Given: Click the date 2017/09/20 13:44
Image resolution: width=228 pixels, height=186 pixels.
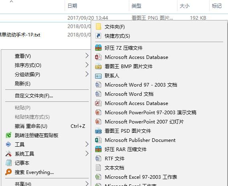Looking at the screenshot, I should [88, 18].
